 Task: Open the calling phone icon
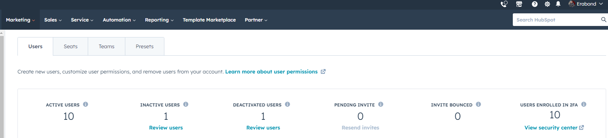[x=504, y=4]
